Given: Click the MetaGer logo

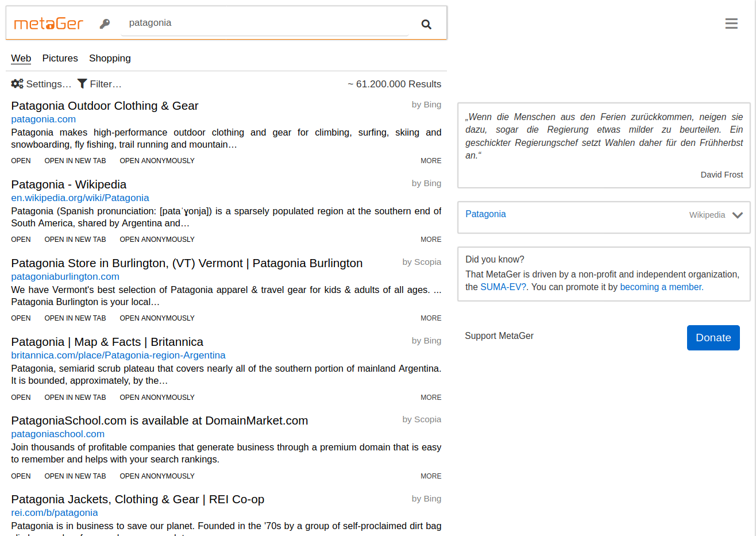Looking at the screenshot, I should click(x=48, y=24).
